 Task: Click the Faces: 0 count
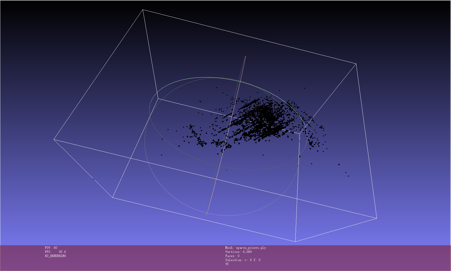coord(232,256)
